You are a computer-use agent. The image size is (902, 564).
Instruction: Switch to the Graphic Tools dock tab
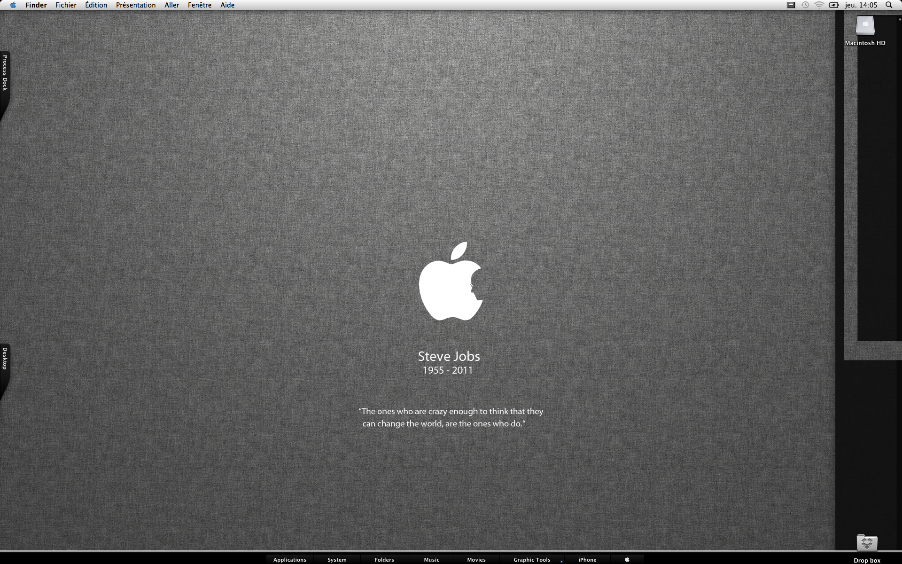[532, 559]
